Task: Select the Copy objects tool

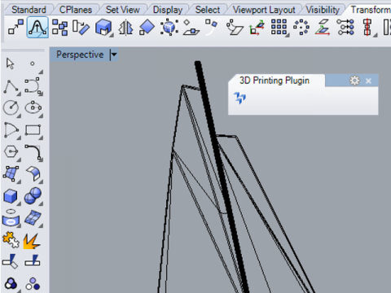Action: (x=59, y=27)
